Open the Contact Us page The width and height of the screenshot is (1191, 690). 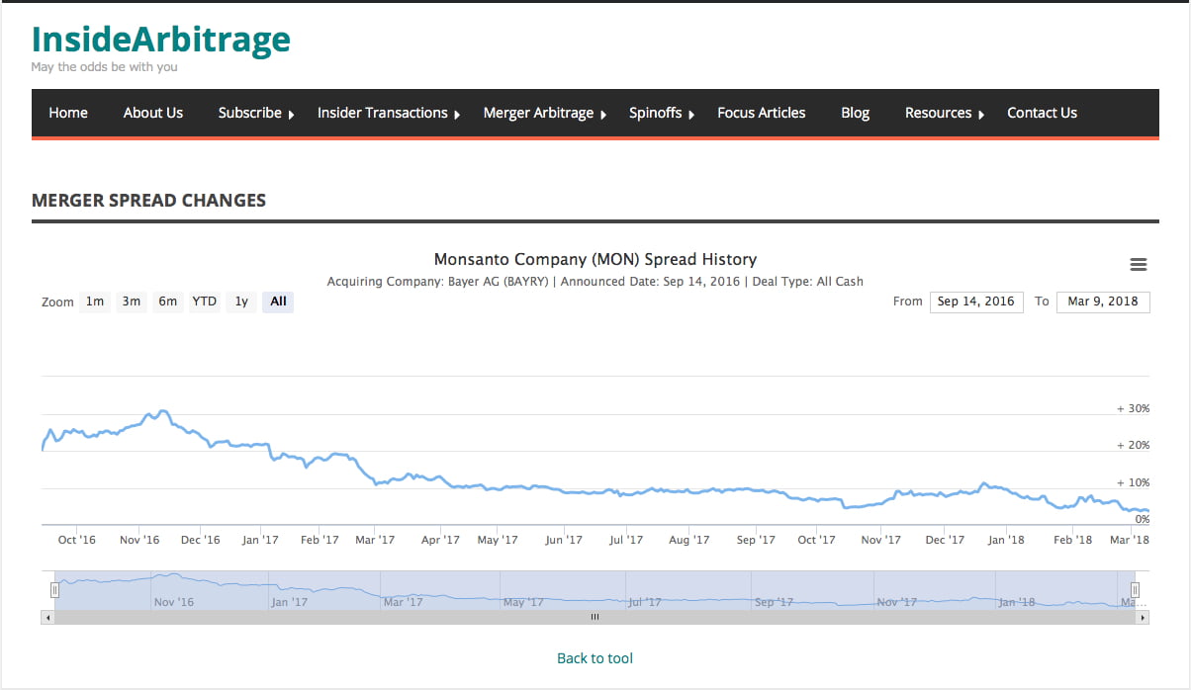[x=1042, y=113]
